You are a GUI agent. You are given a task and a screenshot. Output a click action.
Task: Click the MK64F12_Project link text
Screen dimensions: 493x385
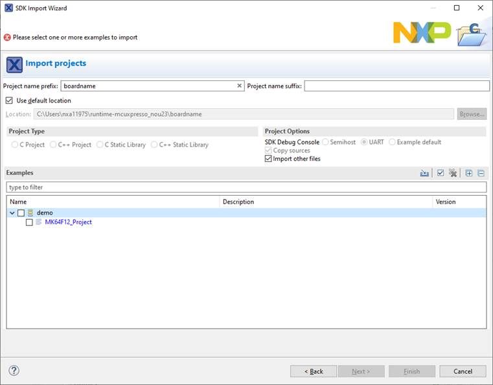coord(68,222)
